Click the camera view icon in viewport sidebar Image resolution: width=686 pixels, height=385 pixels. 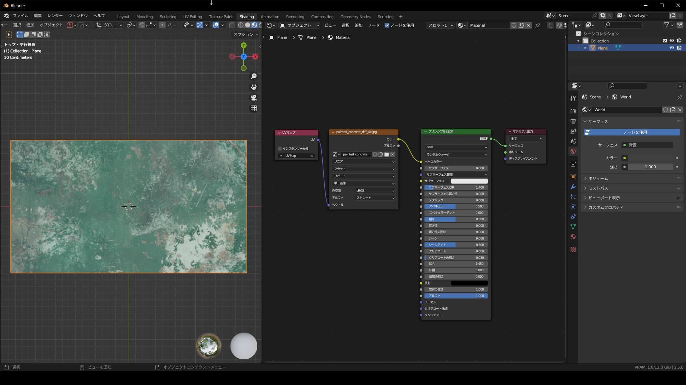click(x=254, y=98)
